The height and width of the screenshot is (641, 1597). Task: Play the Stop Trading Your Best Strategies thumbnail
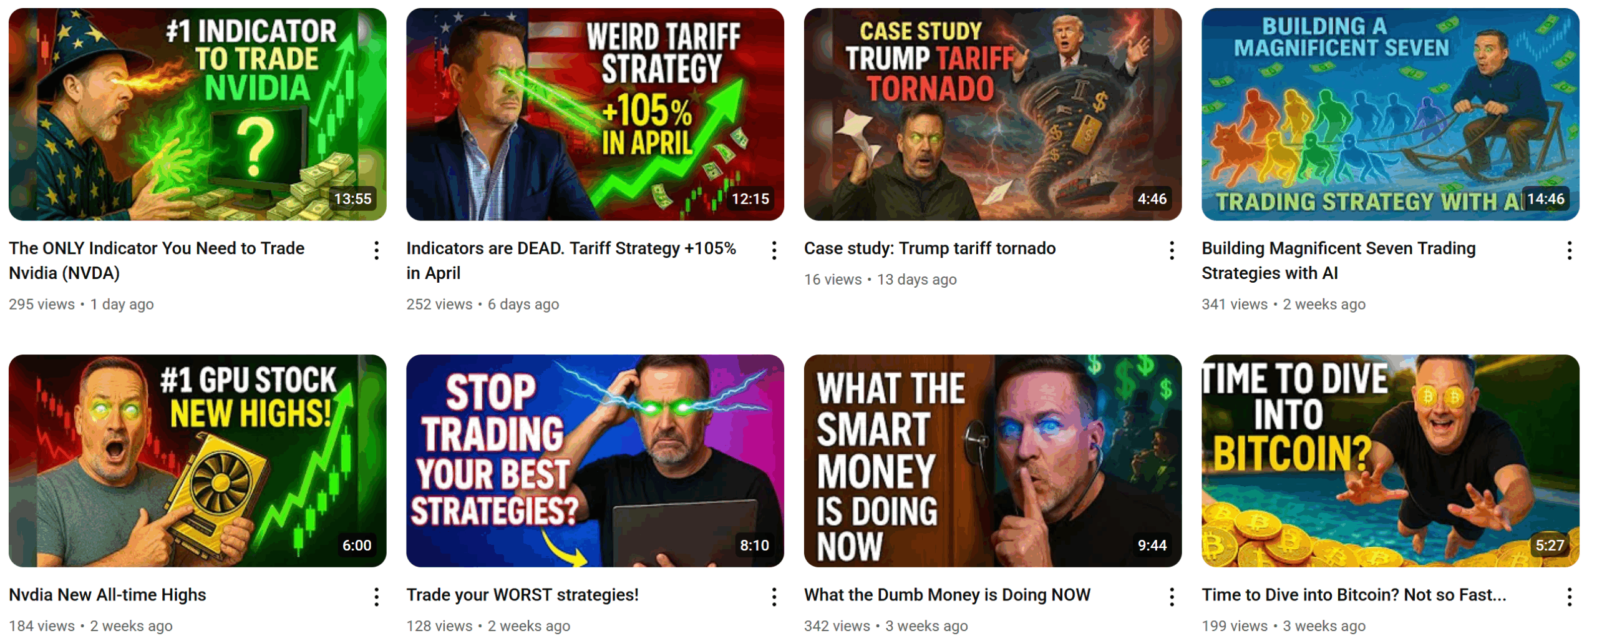[595, 461]
